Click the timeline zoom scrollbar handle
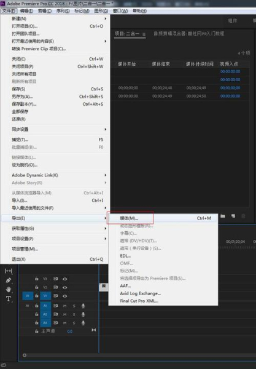The width and height of the screenshot is (256, 369). coord(25,355)
